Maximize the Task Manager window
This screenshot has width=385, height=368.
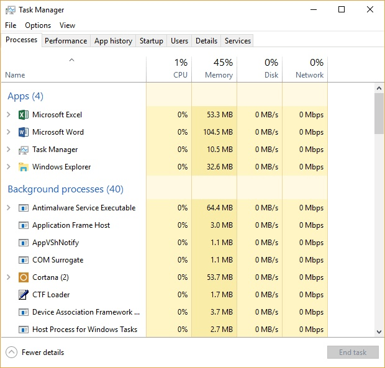[x=342, y=10]
